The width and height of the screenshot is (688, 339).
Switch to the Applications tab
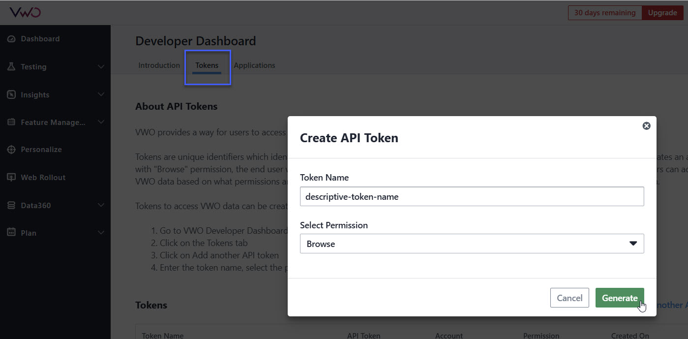click(254, 65)
